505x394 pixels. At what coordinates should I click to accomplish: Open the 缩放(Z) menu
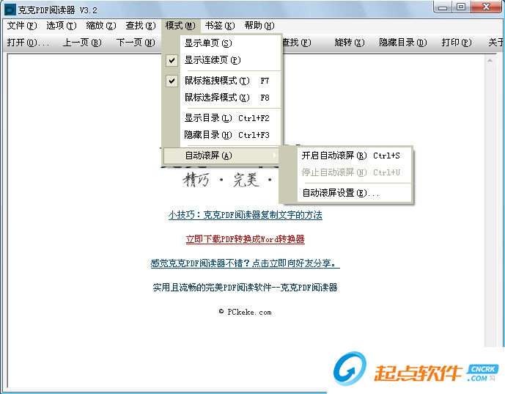coord(101,26)
